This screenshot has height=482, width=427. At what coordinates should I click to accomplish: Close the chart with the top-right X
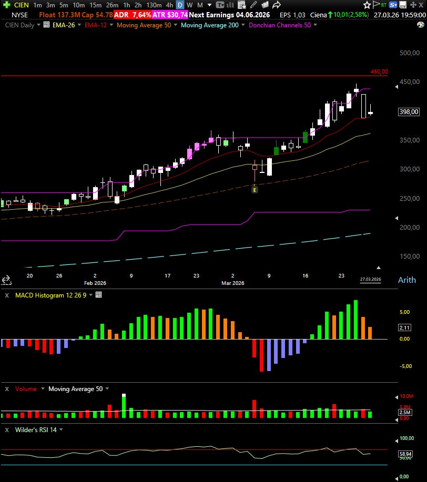point(421,5)
